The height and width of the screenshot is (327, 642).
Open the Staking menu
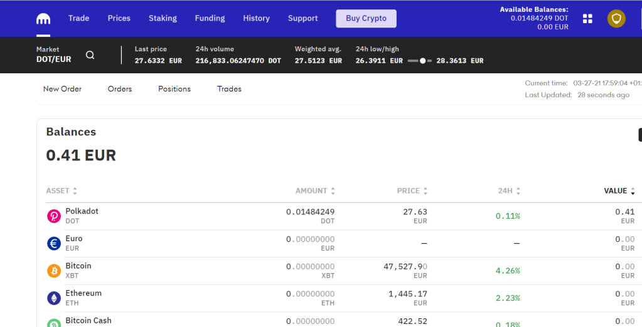tap(163, 18)
